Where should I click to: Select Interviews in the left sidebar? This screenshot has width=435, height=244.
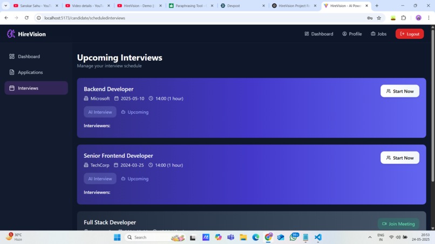[x=36, y=88]
